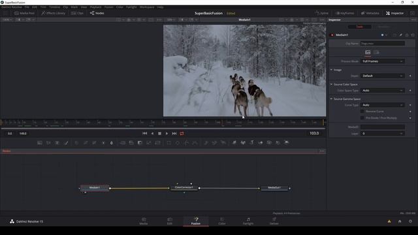Add a Matte Control node from the toolbar

point(140,143)
